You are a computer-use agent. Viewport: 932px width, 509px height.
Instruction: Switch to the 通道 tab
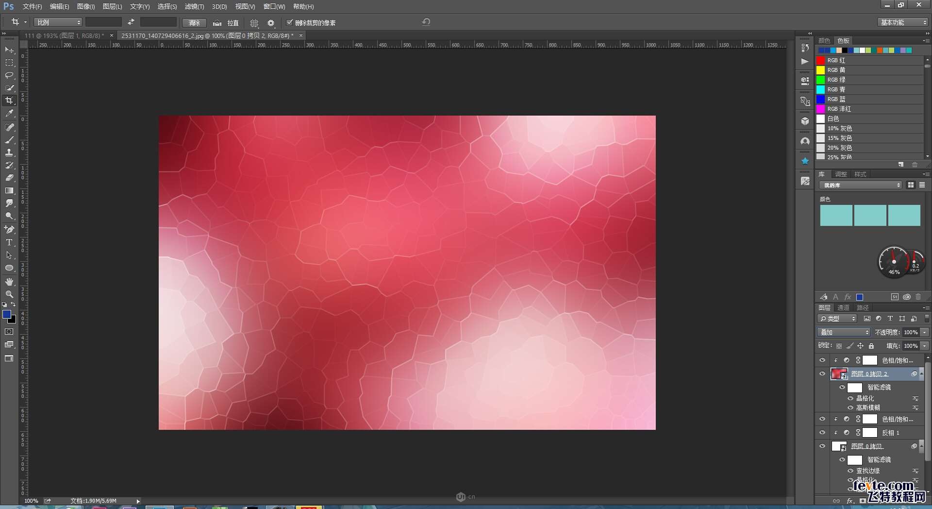[x=843, y=307]
